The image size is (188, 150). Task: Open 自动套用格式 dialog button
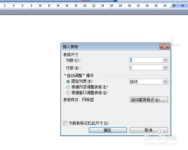(149, 100)
